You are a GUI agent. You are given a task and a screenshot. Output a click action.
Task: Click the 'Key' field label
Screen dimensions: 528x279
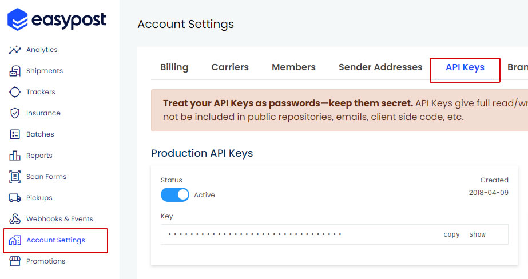click(166, 217)
